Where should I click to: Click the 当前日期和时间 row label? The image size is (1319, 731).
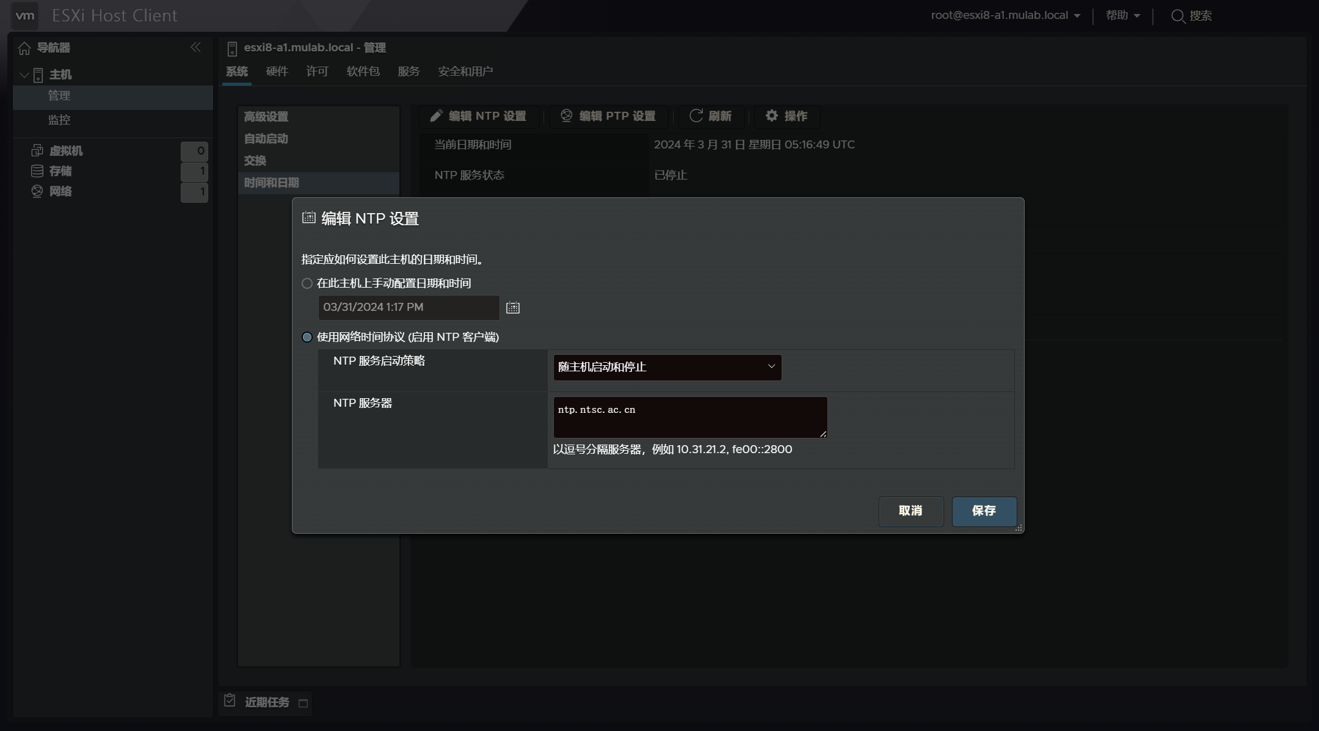[473, 145]
